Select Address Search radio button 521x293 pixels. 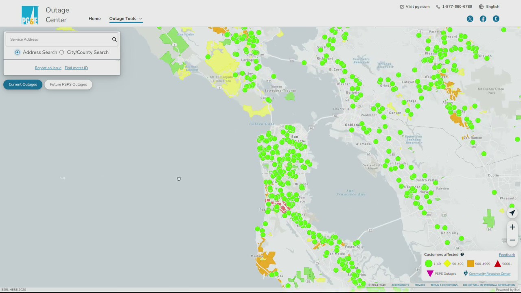(x=17, y=52)
